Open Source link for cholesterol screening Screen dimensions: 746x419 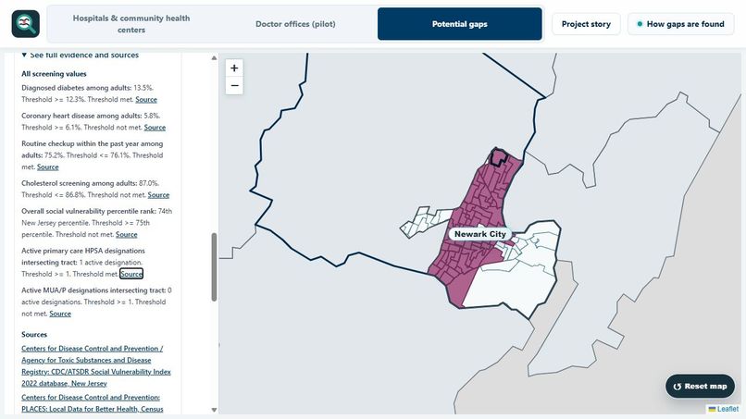click(x=158, y=195)
